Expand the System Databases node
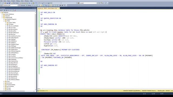Viewport: 173px width, 97px height. click(2, 14)
